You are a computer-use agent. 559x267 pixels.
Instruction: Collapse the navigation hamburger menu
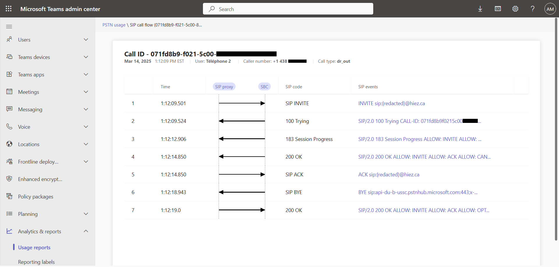tap(9, 27)
